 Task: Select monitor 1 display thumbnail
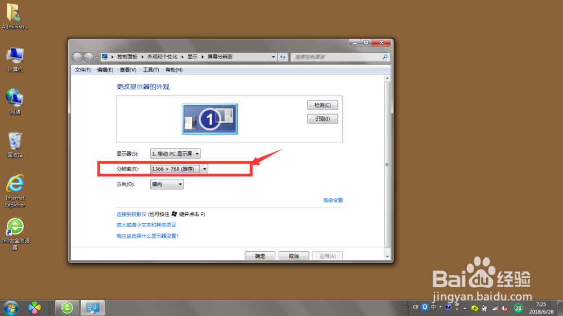click(209, 119)
